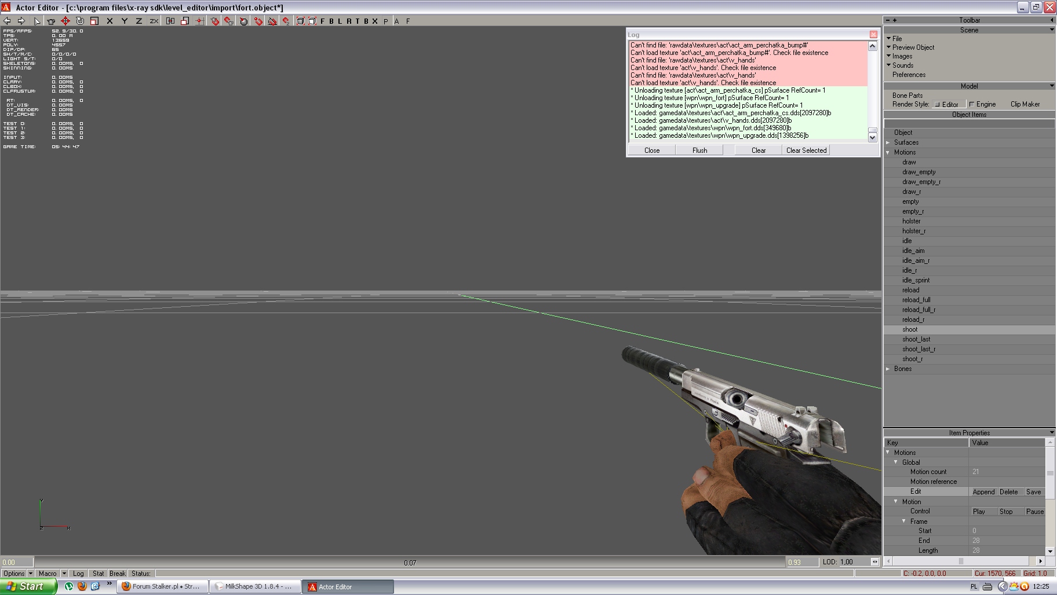Viewport: 1057px width, 595px height.
Task: Open Bone Parts
Action: 907,96
